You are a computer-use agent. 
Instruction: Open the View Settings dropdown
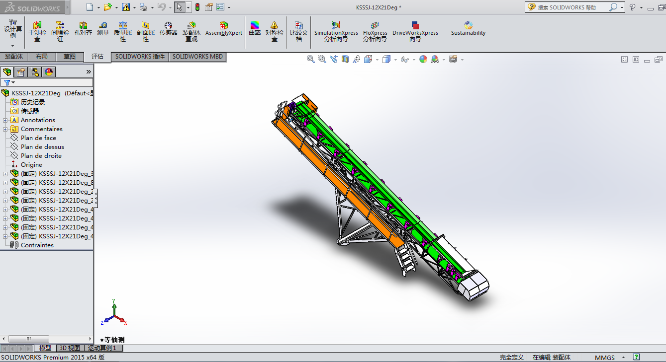point(462,60)
